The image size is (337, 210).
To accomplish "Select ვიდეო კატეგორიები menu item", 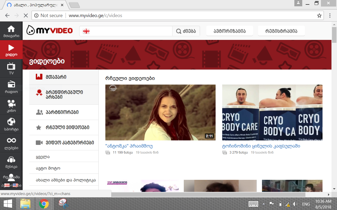I will pos(64,143).
